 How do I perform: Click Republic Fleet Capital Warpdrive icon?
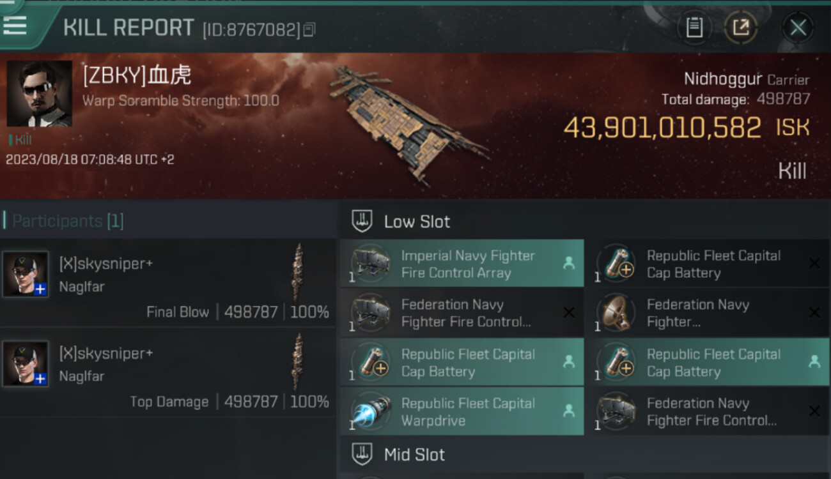point(371,412)
